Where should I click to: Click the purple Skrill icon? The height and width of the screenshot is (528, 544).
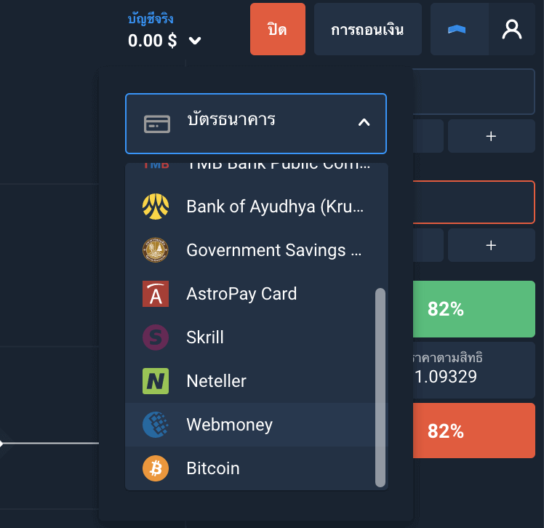point(156,337)
